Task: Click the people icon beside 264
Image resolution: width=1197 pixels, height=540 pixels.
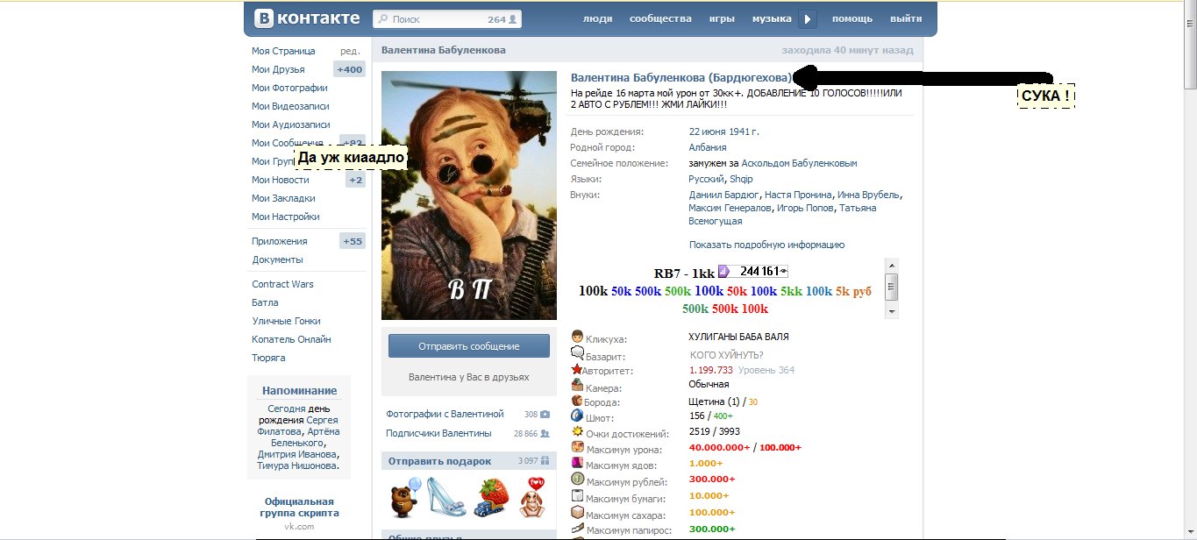Action: click(513, 18)
